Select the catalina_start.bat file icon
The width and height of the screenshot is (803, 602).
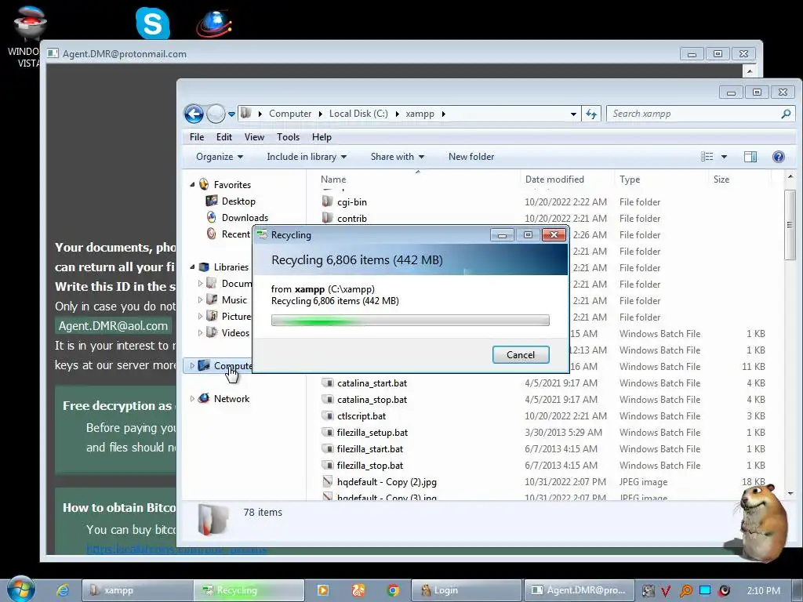click(328, 383)
